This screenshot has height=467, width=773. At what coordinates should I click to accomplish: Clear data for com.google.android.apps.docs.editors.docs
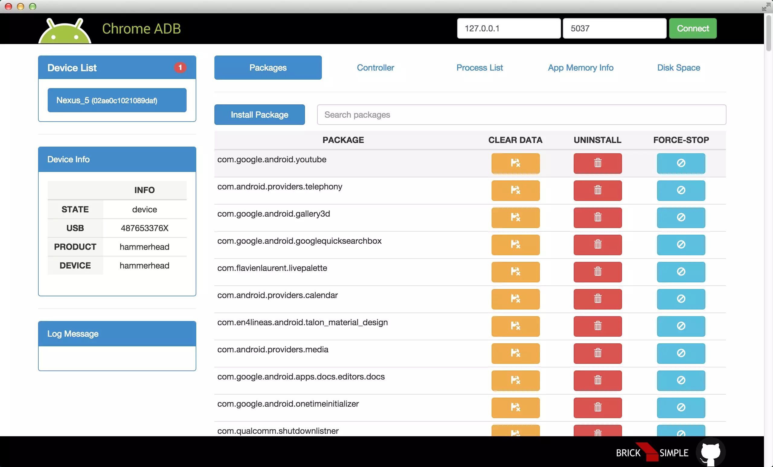click(x=515, y=380)
